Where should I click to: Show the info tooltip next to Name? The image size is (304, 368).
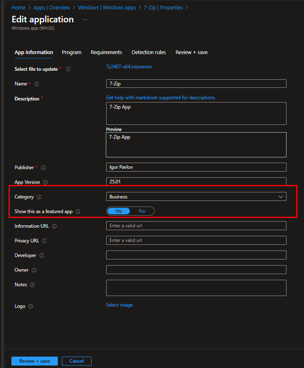click(37, 84)
